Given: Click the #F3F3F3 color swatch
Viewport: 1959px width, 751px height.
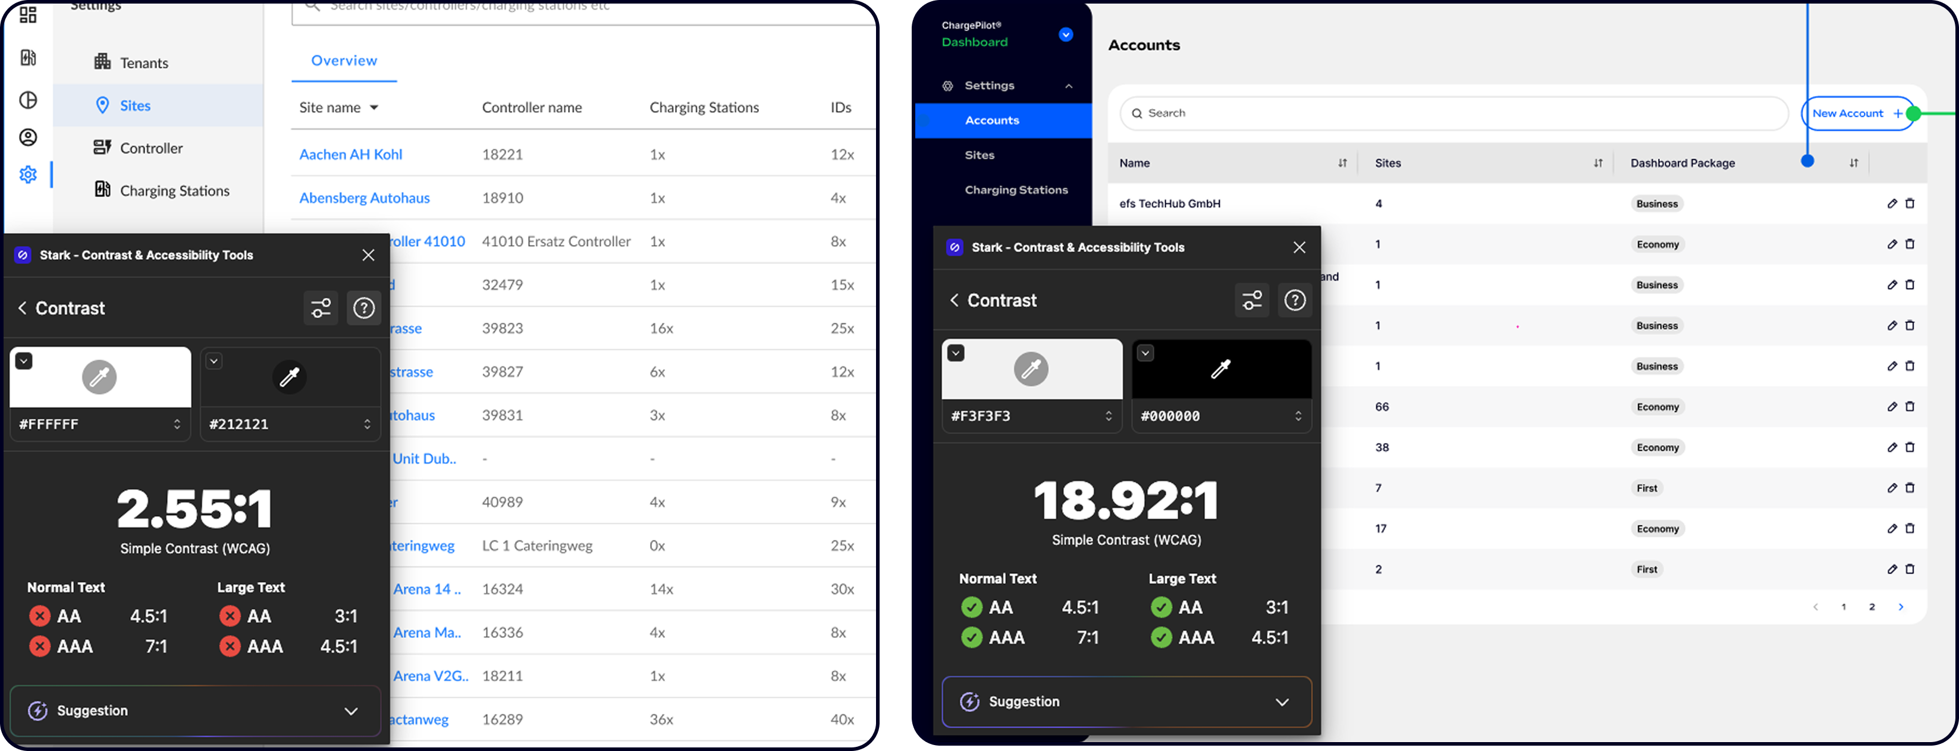Looking at the screenshot, I should pyautogui.click(x=1031, y=369).
